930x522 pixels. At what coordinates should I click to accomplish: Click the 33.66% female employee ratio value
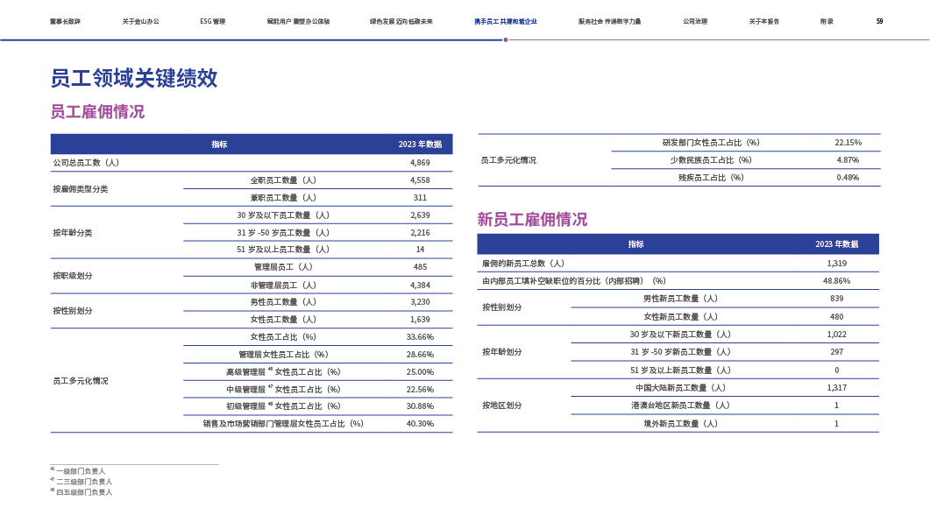pos(420,337)
